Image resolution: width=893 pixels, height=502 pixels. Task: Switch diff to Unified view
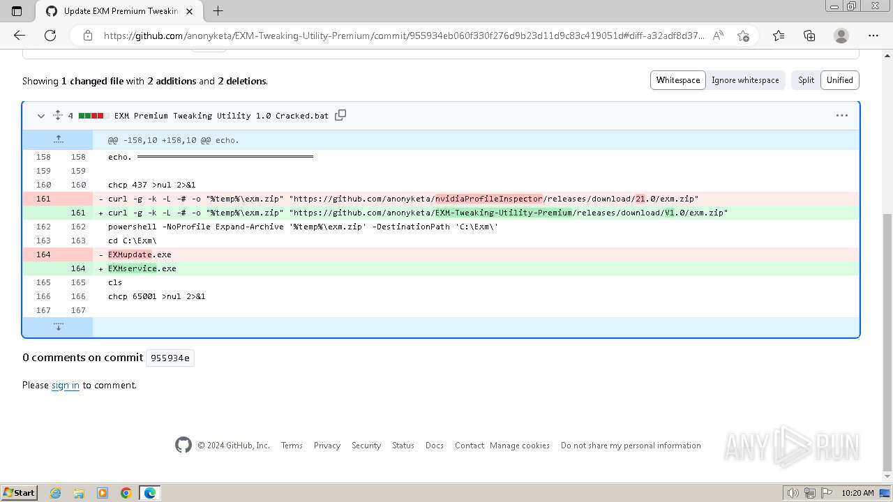click(x=840, y=80)
